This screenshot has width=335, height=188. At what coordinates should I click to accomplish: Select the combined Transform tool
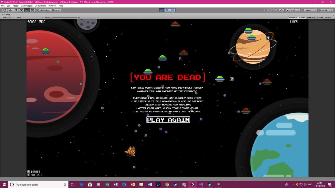coord(33,10)
